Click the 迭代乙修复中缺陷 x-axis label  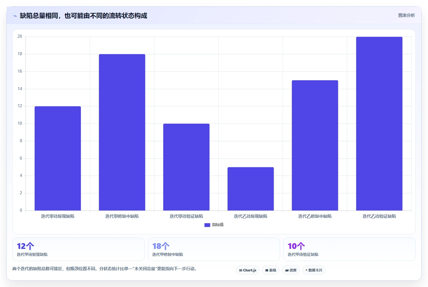coord(315,216)
